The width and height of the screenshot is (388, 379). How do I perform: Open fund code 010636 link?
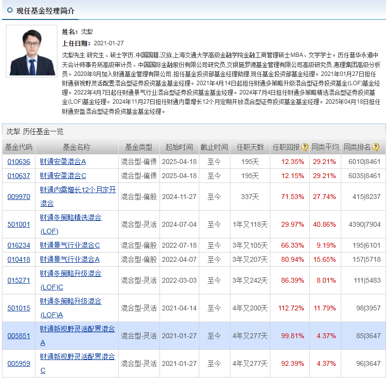(x=19, y=162)
